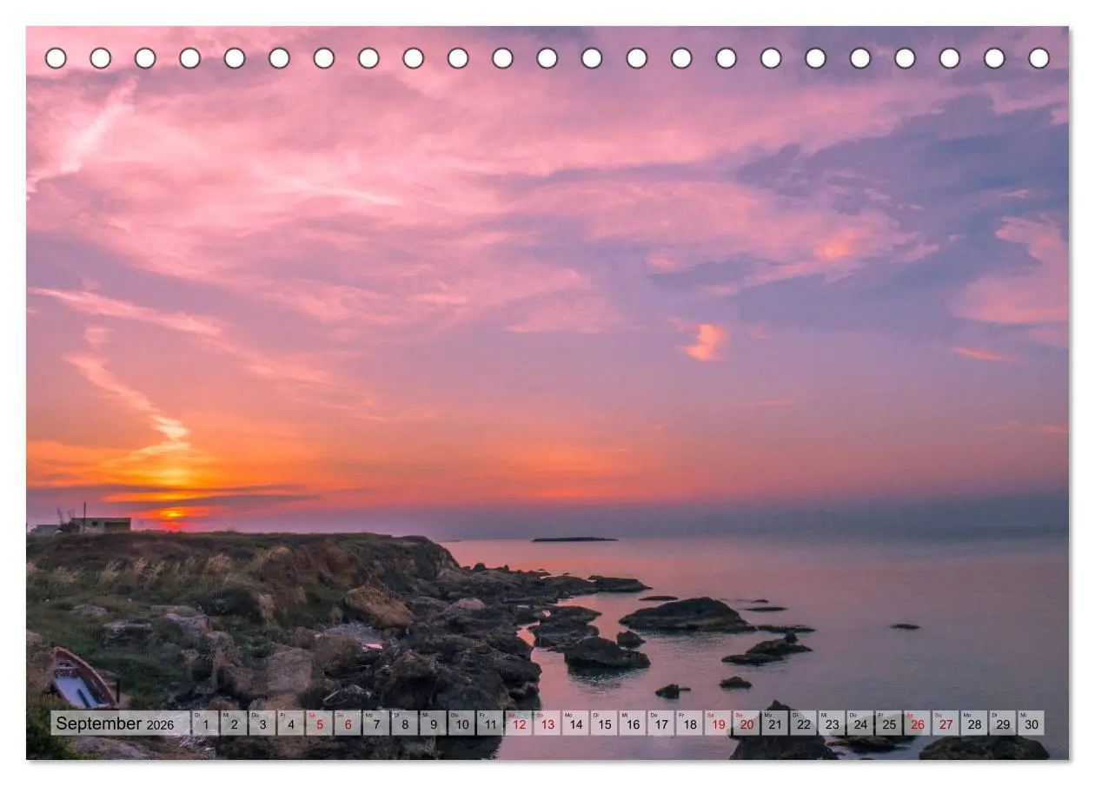Select Friday day 11 cell
This screenshot has height=786, width=1095.
(x=490, y=723)
